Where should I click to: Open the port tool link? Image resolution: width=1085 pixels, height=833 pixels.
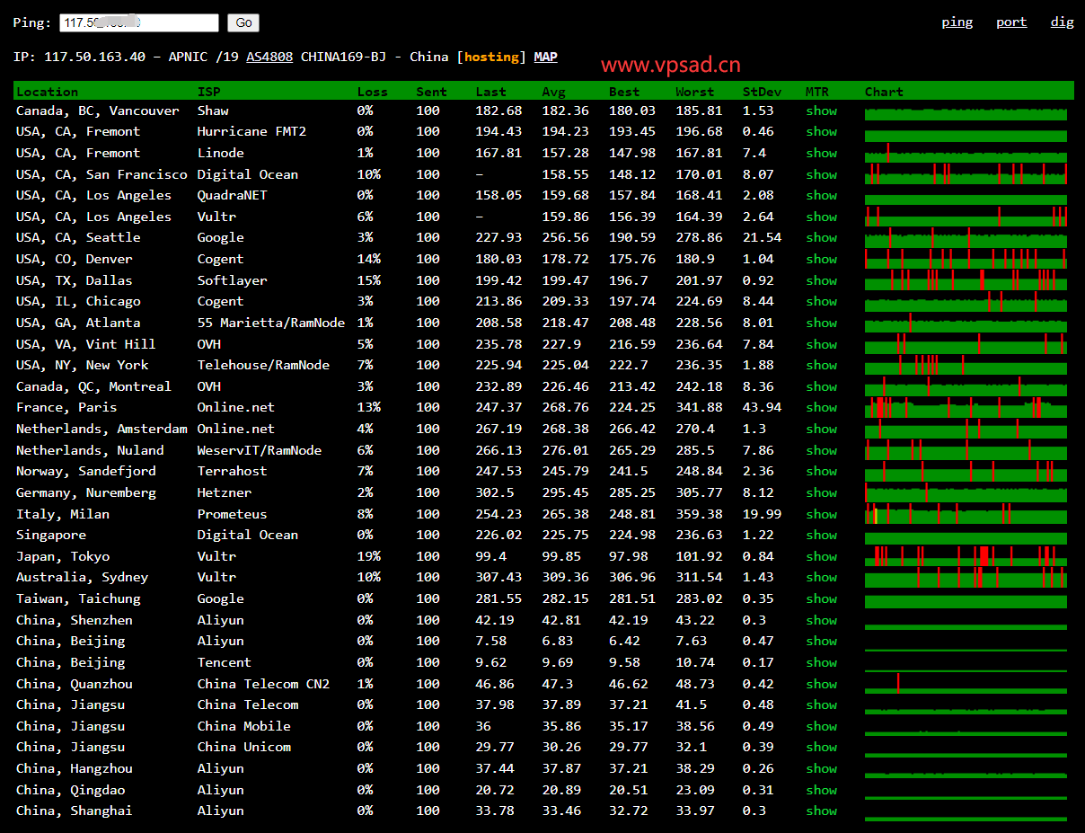(x=1011, y=22)
